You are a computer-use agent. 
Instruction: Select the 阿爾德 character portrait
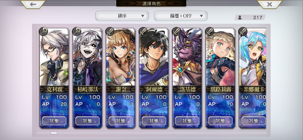pos(154,57)
